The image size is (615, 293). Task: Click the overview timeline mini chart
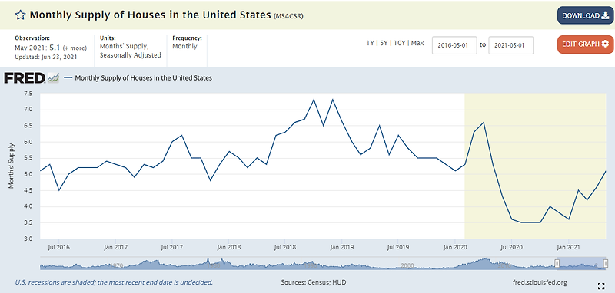pyautogui.click(x=324, y=263)
